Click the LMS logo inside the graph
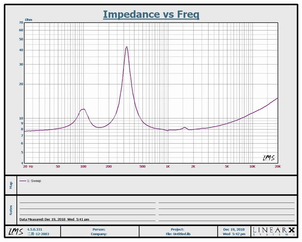 (269, 158)
